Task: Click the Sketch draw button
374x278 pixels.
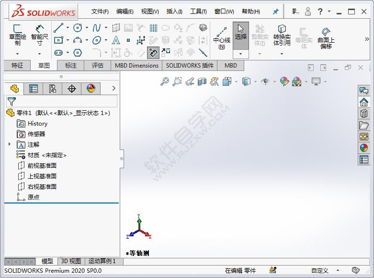Action: tap(17, 35)
